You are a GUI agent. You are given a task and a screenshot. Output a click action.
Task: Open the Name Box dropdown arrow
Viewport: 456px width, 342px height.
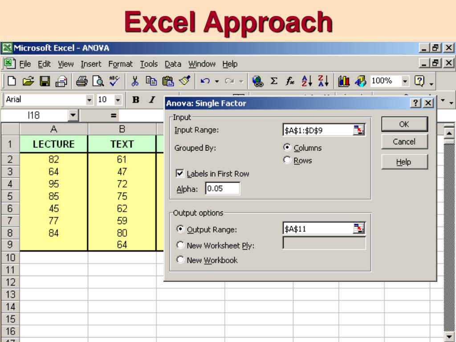73,115
